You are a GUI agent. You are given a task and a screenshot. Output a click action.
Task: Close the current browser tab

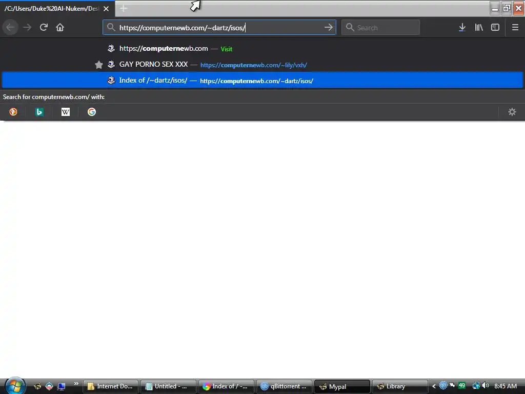[x=106, y=9]
